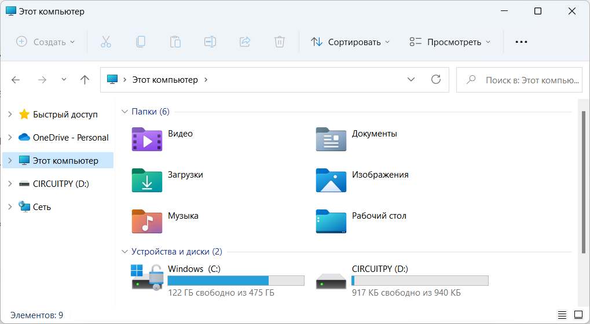590x324 pixels.
Task: Click the vertical scrollbar thumb
Action: point(584,182)
